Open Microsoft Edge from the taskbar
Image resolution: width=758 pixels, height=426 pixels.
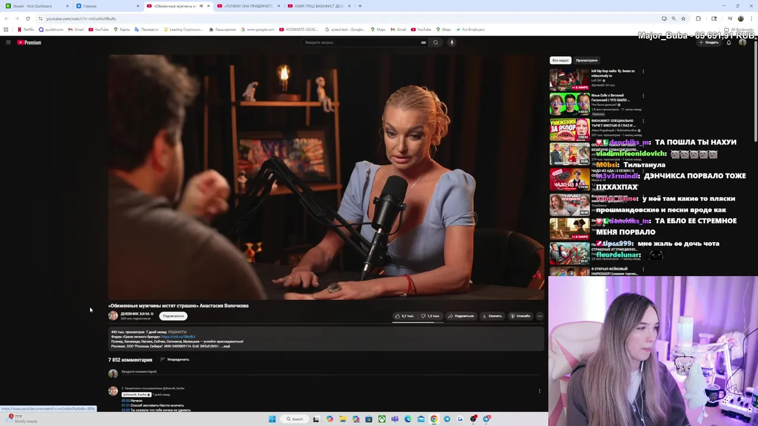pos(408,419)
